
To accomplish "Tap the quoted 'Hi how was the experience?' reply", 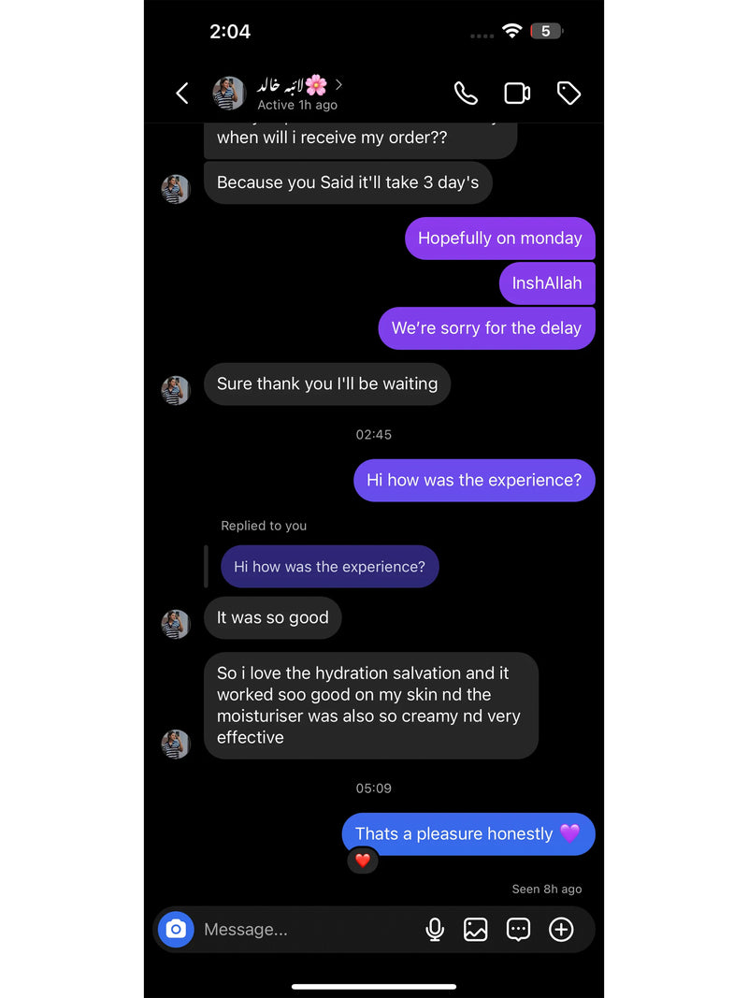I will (x=329, y=567).
